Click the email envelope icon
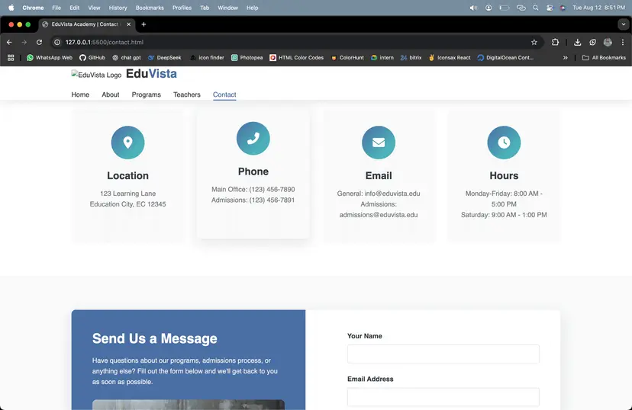 point(379,143)
